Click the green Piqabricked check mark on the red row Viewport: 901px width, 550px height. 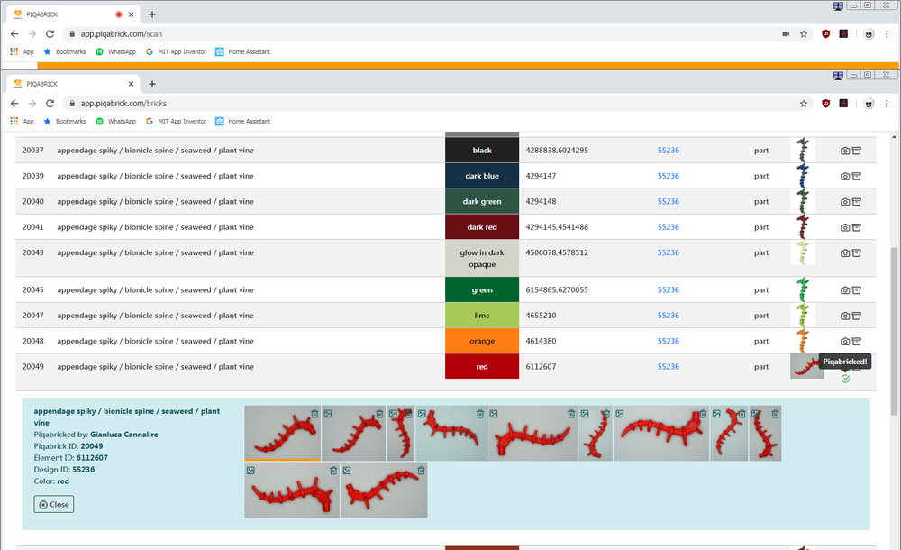(845, 379)
